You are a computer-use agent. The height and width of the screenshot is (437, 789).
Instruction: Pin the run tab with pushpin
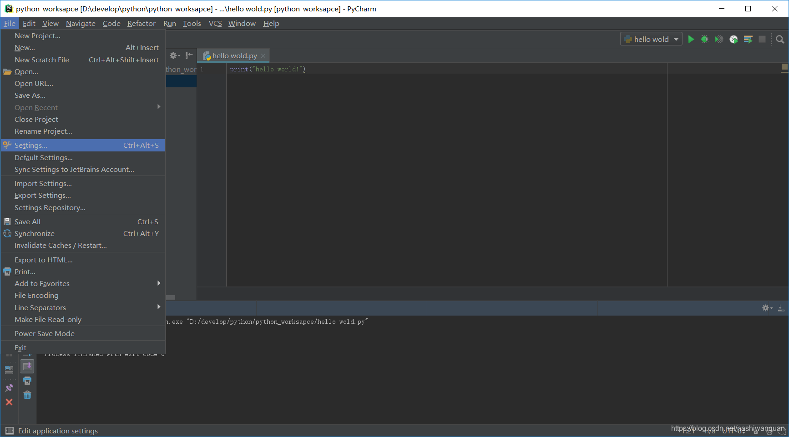(x=9, y=388)
